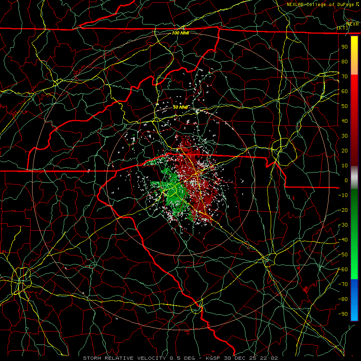Click the 10 label on the velocity scale
This screenshot has width=361, height=361.
(x=345, y=166)
